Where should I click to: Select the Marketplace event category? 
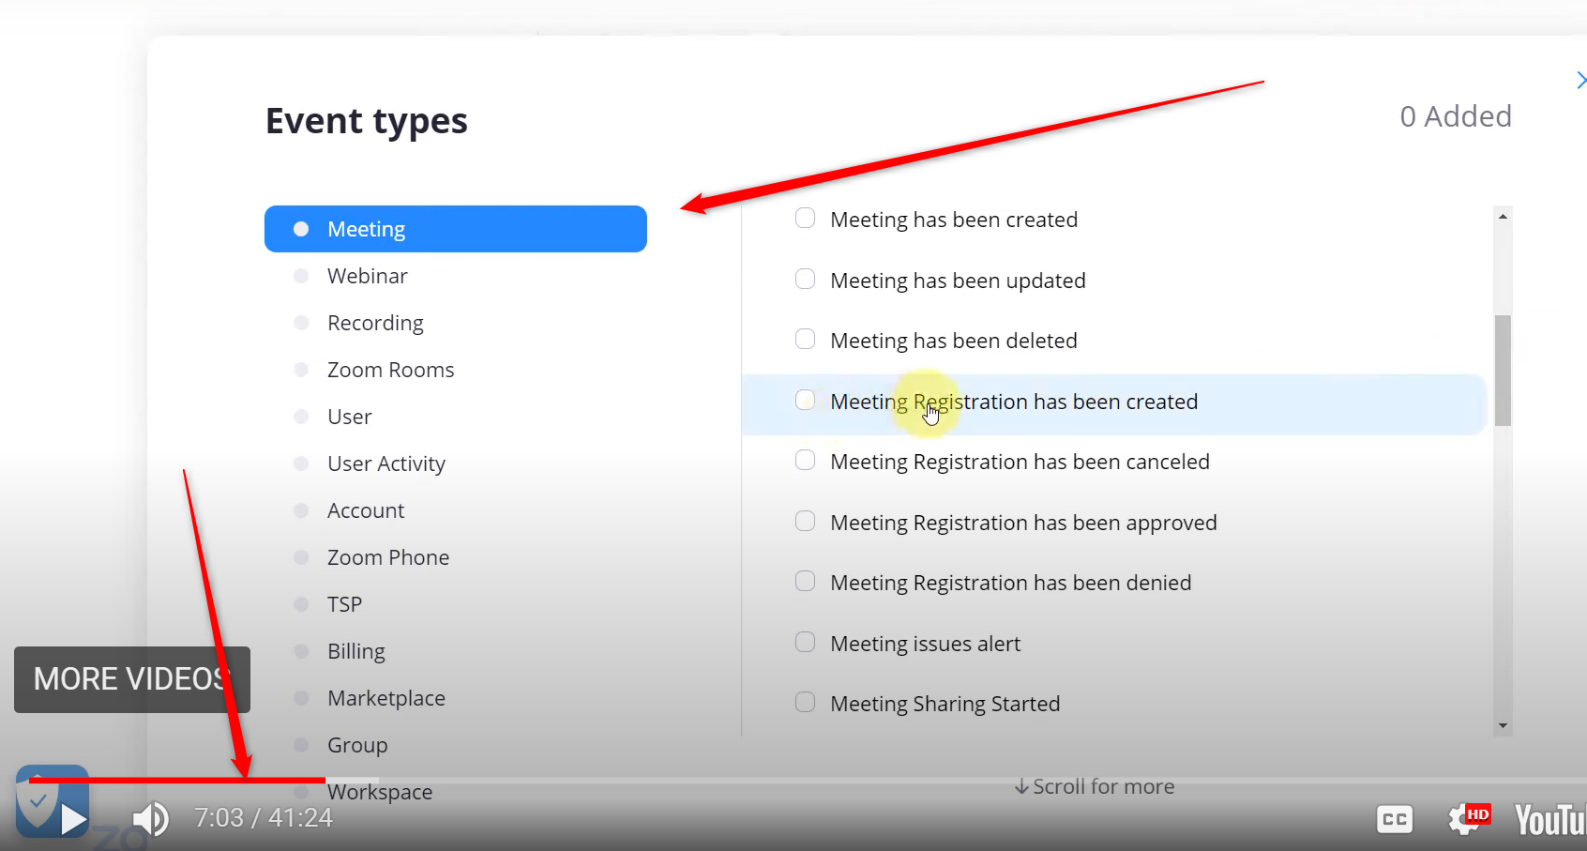pos(385,698)
